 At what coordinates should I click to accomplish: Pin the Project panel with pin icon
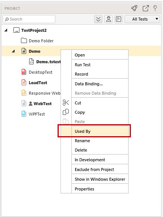point(155,8)
